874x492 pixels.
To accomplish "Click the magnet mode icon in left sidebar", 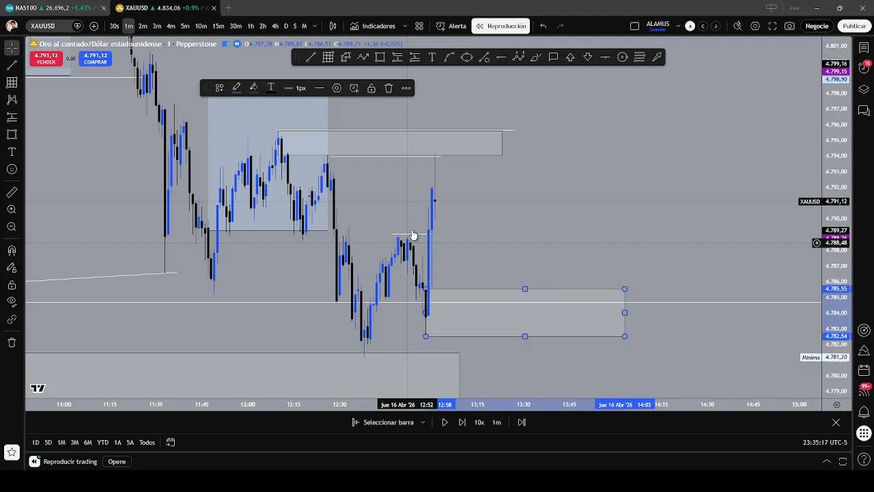I will (12, 250).
